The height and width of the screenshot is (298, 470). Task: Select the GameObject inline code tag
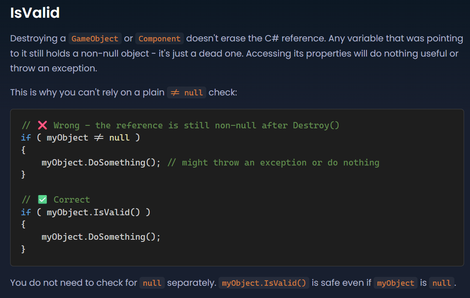[x=95, y=38]
